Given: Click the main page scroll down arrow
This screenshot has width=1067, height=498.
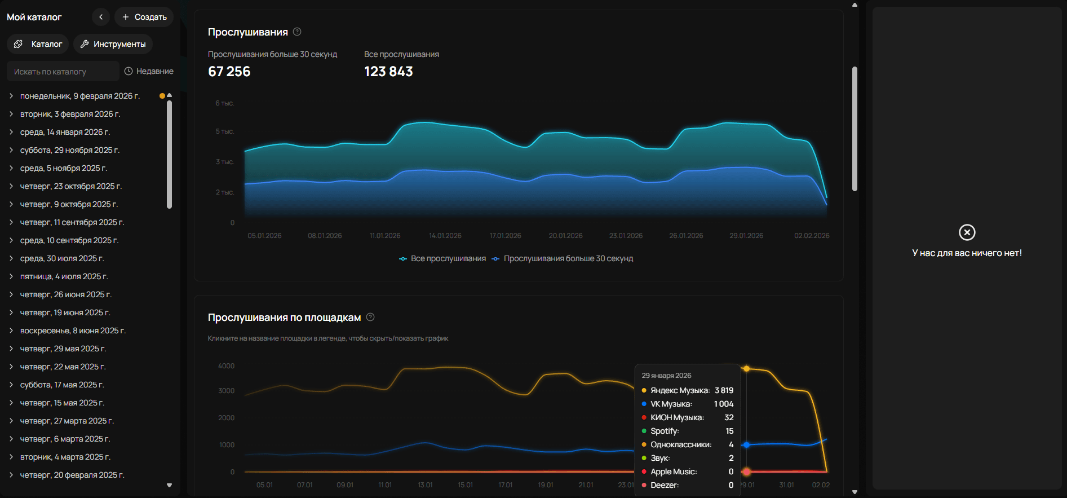Looking at the screenshot, I should [855, 492].
